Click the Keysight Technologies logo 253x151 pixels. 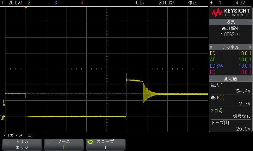pyautogui.click(x=231, y=12)
